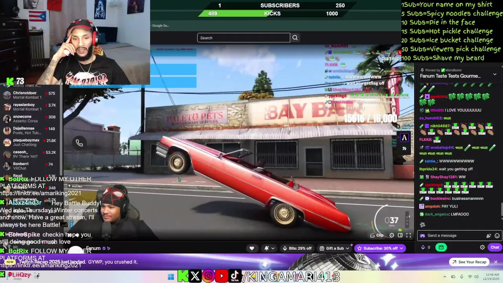Image resolution: width=503 pixels, height=283 pixels.
Task: Click the heart follow button
Action: click(252, 248)
